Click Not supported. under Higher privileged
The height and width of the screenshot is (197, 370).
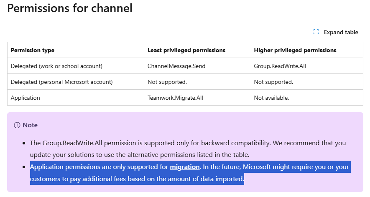(273, 82)
